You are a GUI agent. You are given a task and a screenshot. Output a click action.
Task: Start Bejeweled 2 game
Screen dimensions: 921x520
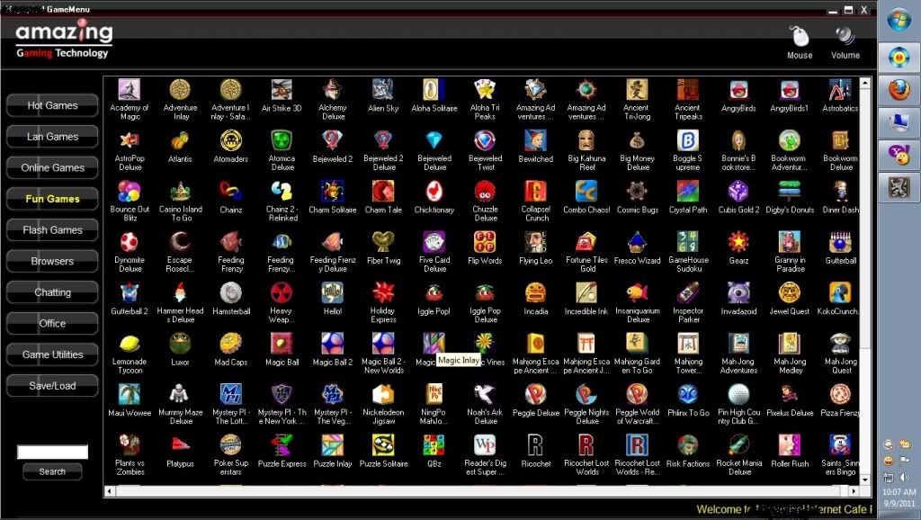pos(333,141)
